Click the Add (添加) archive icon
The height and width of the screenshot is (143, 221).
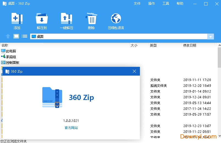(x=17, y=19)
